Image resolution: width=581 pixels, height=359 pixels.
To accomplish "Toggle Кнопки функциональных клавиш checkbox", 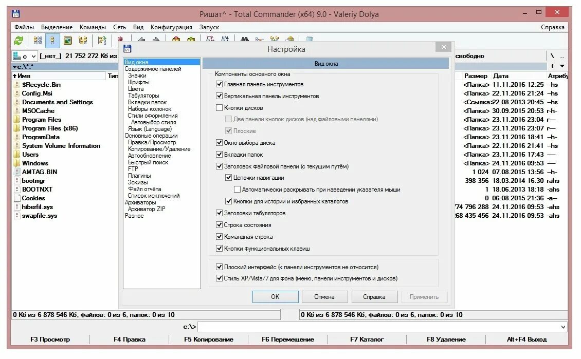I will (219, 249).
